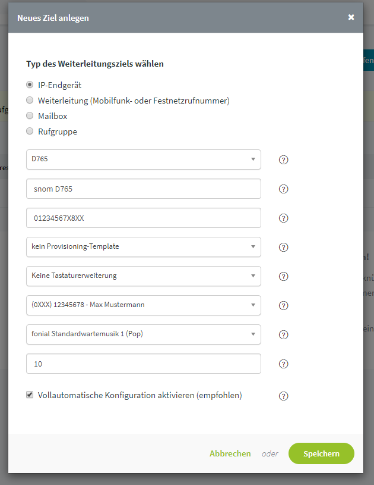This screenshot has height=485, width=374.
Task: Click help icon next to snom D765 field
Action: [283, 189]
